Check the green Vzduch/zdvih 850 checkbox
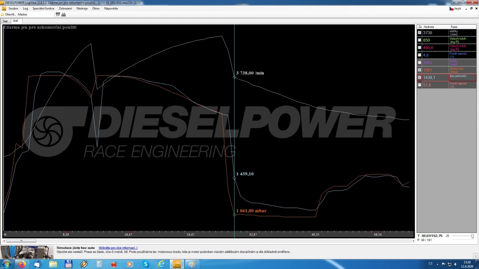 pos(419,40)
